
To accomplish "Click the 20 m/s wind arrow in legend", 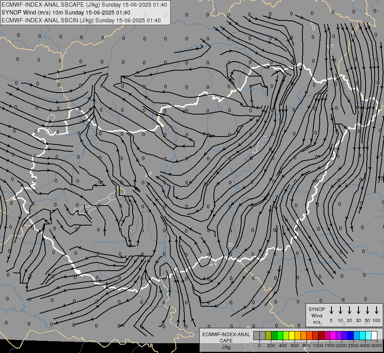I will coord(349,310).
